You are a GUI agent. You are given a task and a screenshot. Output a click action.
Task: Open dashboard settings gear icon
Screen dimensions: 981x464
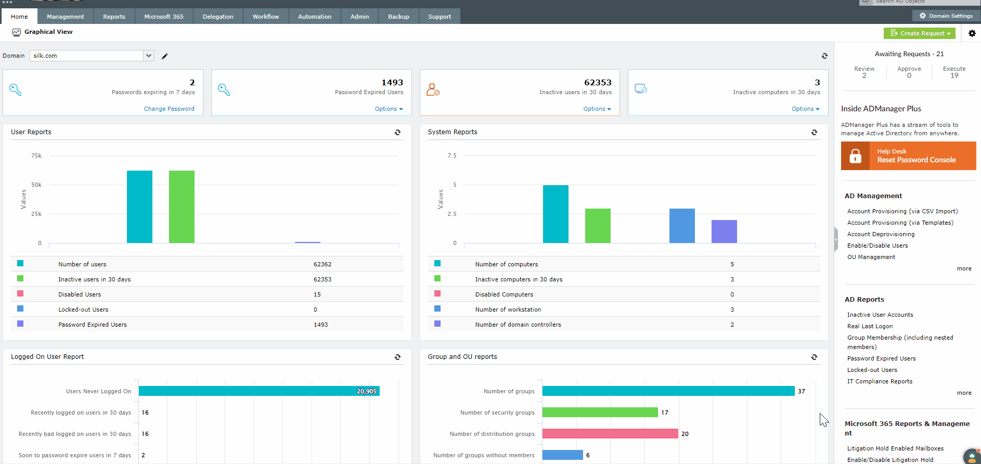coord(972,33)
